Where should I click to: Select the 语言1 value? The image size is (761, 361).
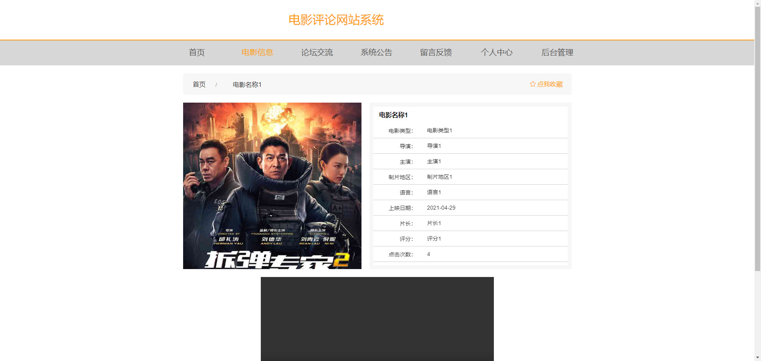pos(434,192)
